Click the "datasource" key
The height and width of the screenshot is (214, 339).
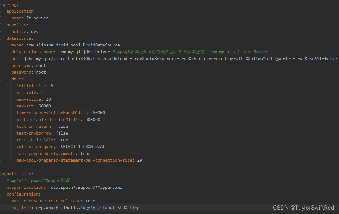click(19, 38)
